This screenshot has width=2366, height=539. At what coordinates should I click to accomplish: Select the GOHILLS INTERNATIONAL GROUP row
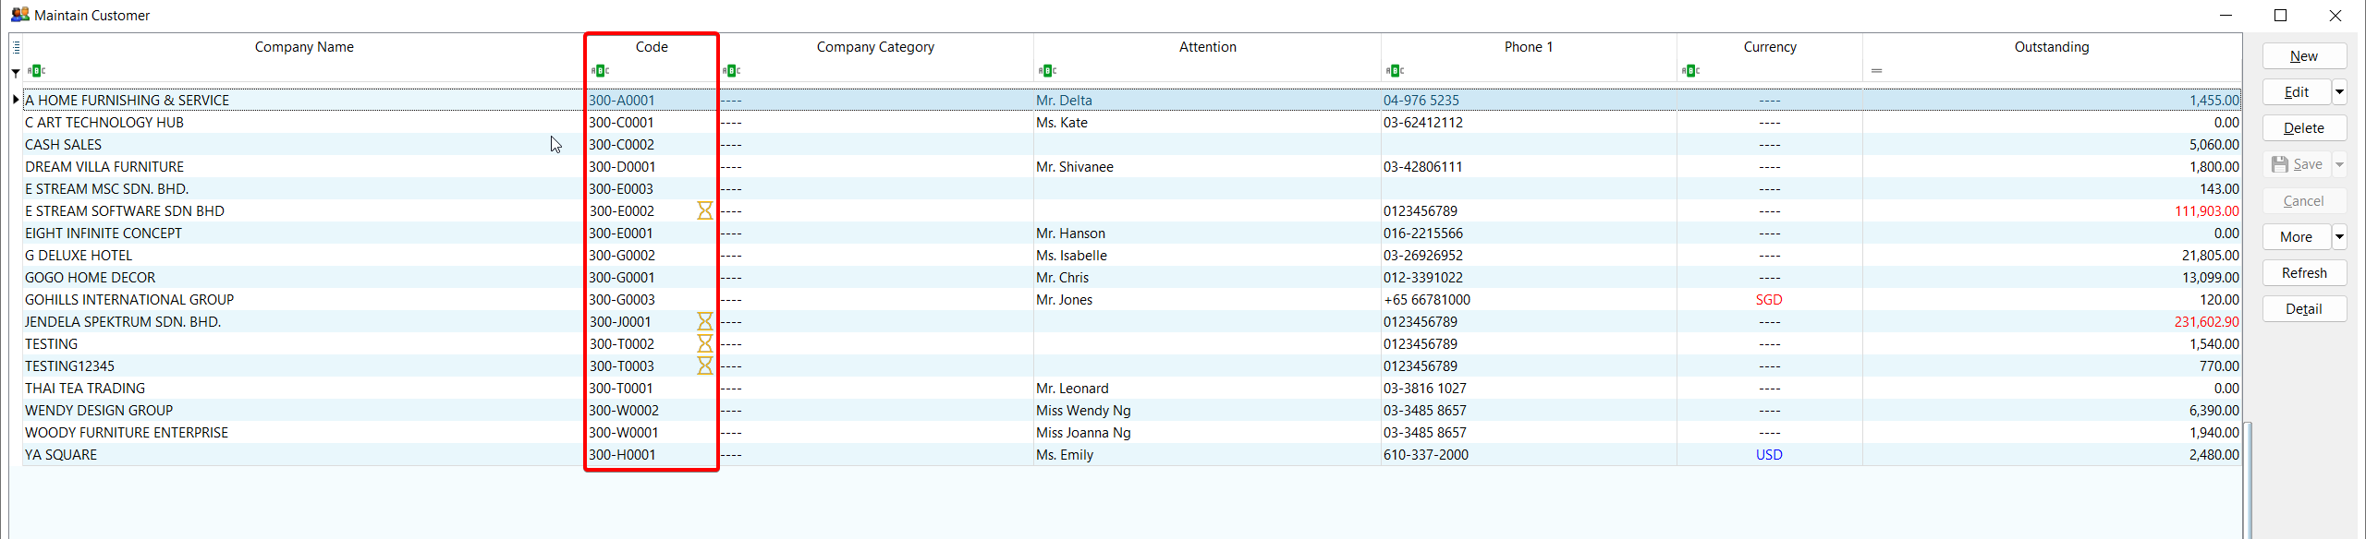[129, 300]
